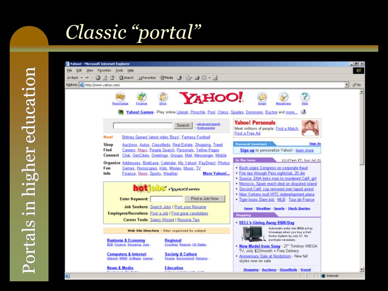Click the Stop loading icon

click(x=98, y=78)
